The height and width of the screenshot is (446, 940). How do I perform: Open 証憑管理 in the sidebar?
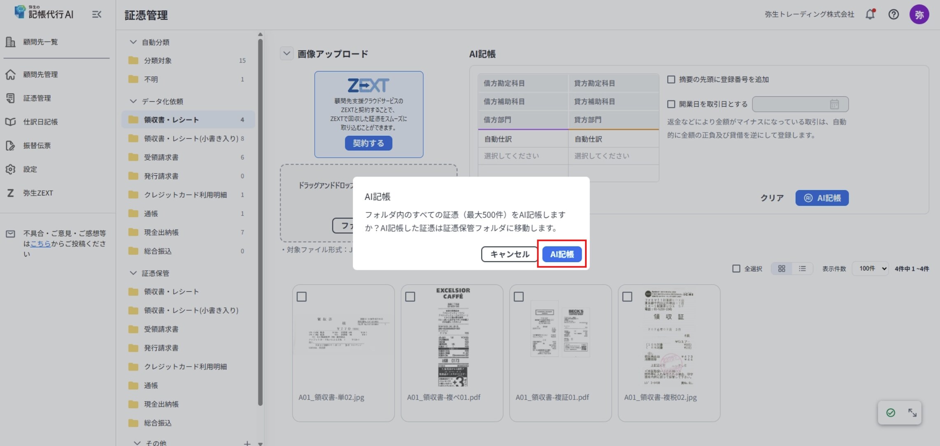37,98
